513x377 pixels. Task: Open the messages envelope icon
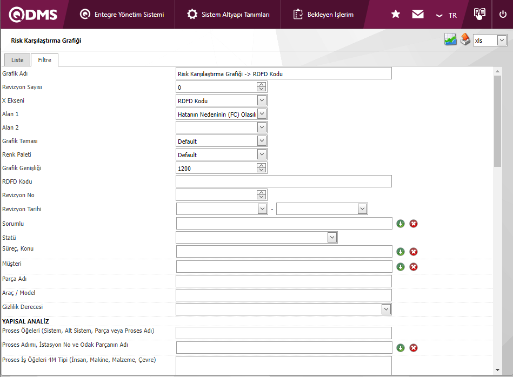tap(418, 15)
